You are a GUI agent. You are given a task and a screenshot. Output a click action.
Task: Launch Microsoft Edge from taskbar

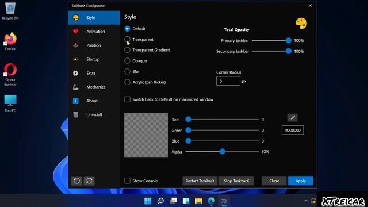pyautogui.click(x=211, y=201)
